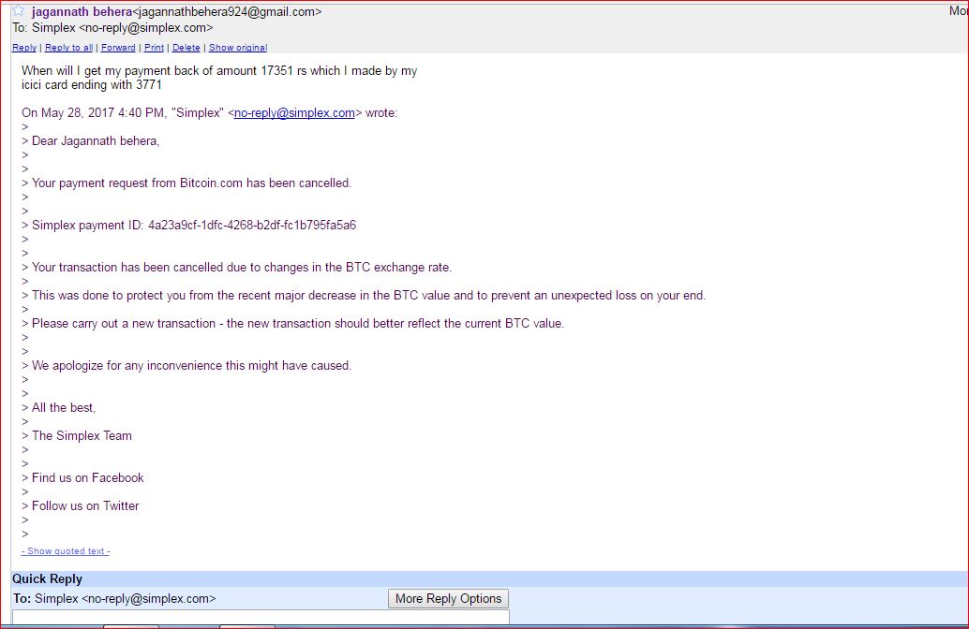Print the email message
This screenshot has width=969, height=629.
pyautogui.click(x=154, y=48)
